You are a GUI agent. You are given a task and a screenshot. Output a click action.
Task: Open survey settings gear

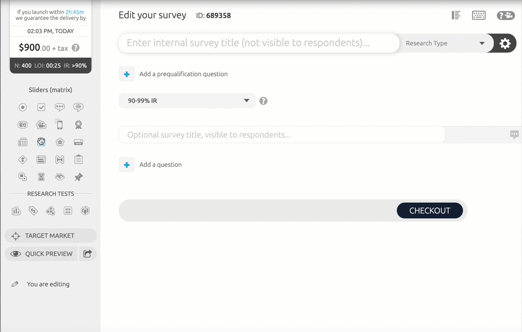pos(505,43)
